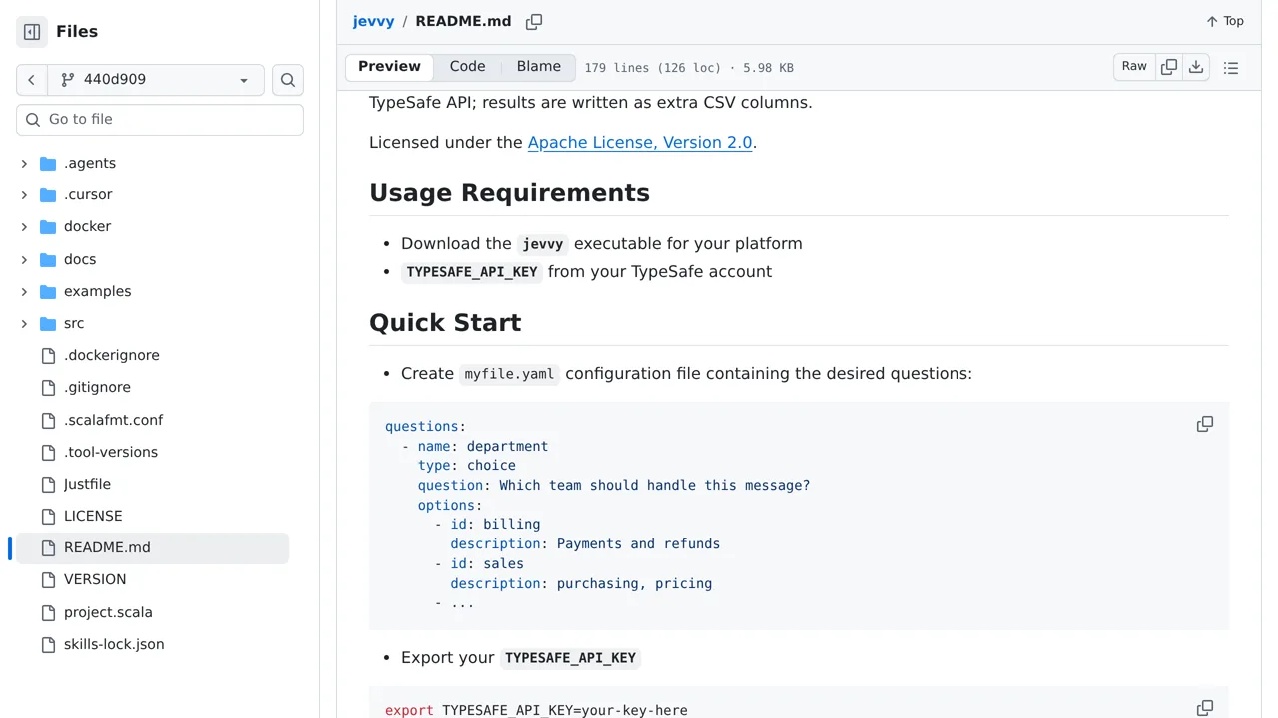The height and width of the screenshot is (718, 1278).
Task: Click the file icon beside .gitignore
Action: [x=48, y=388]
